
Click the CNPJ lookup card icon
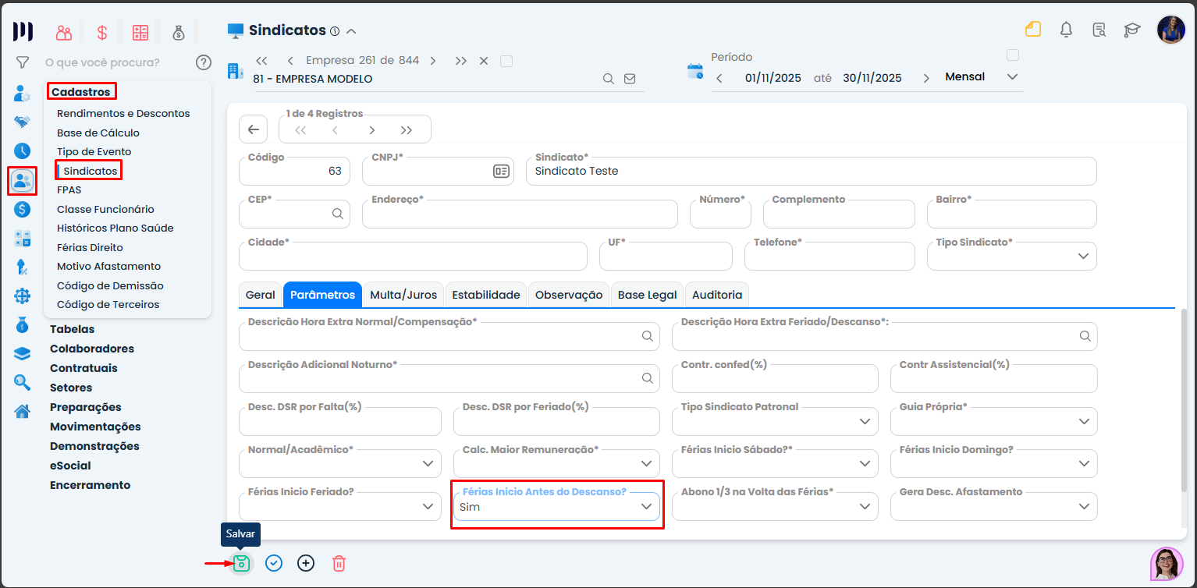(x=501, y=172)
